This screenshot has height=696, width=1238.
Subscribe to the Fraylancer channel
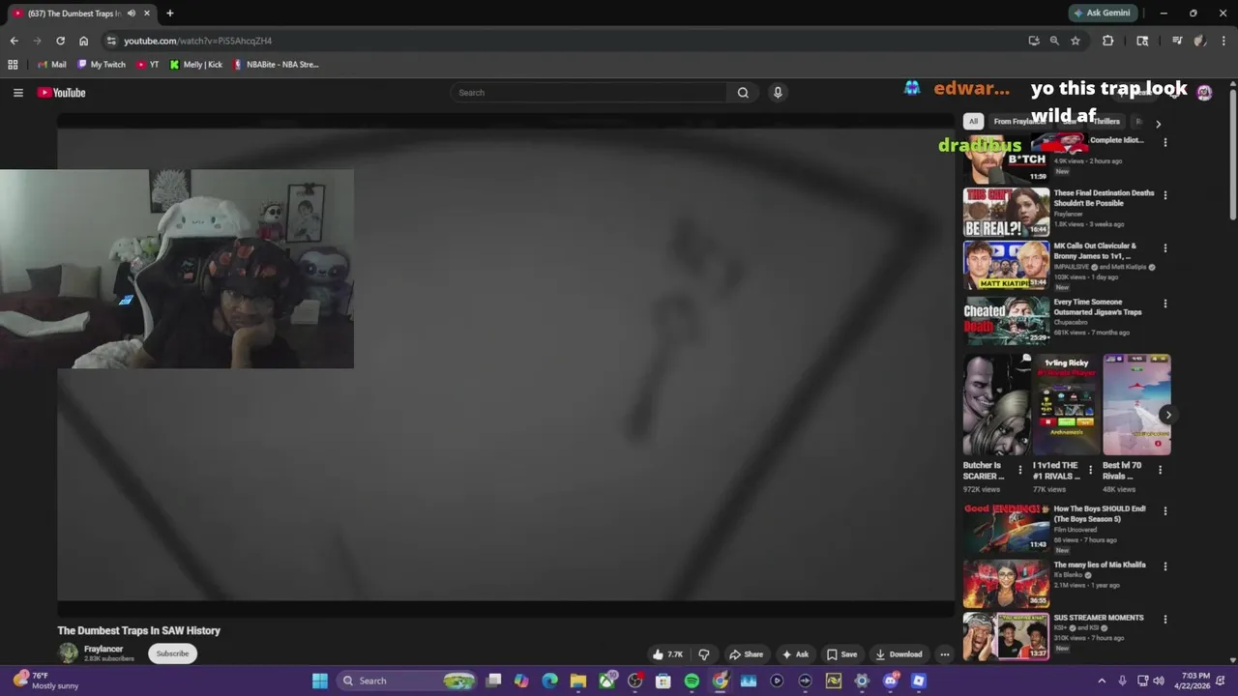coord(172,653)
